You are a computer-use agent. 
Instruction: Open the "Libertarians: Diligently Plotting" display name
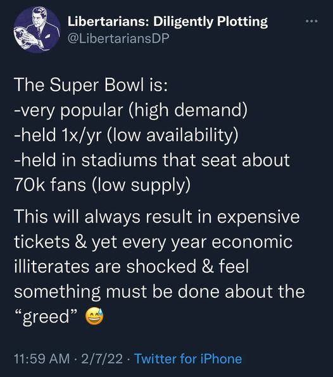pyautogui.click(x=168, y=22)
